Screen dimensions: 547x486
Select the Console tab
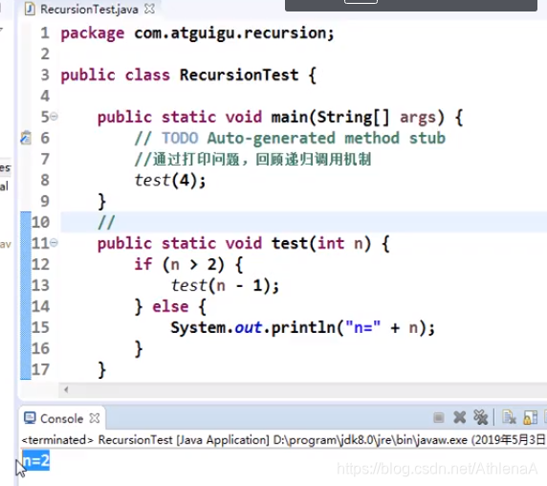click(62, 418)
